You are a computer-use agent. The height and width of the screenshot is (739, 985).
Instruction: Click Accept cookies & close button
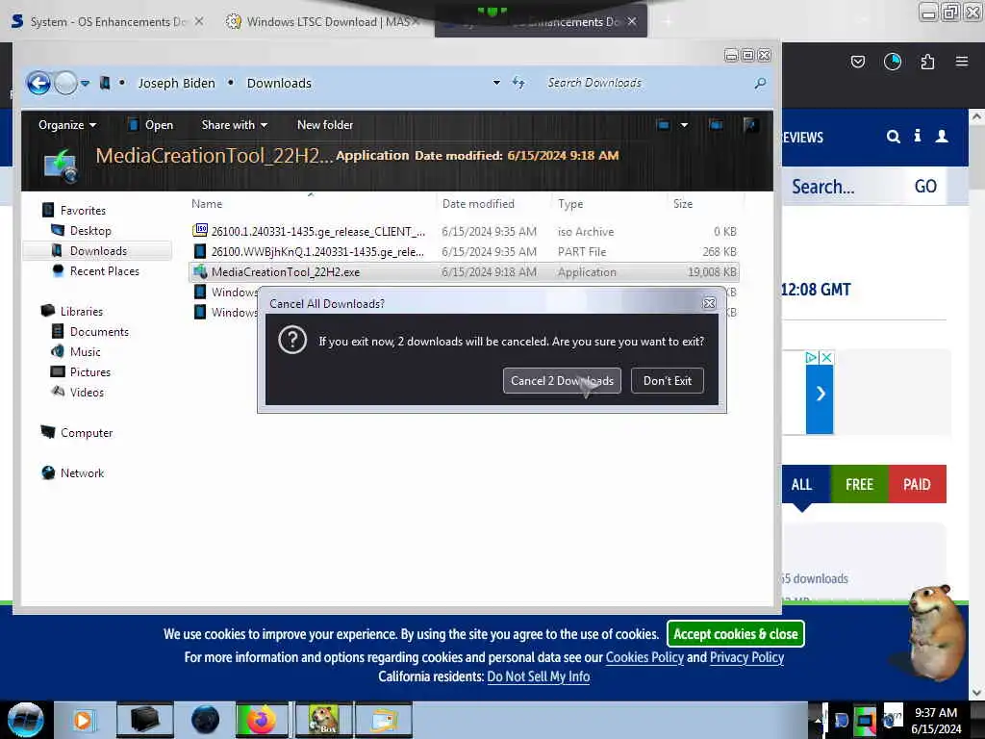[736, 634]
